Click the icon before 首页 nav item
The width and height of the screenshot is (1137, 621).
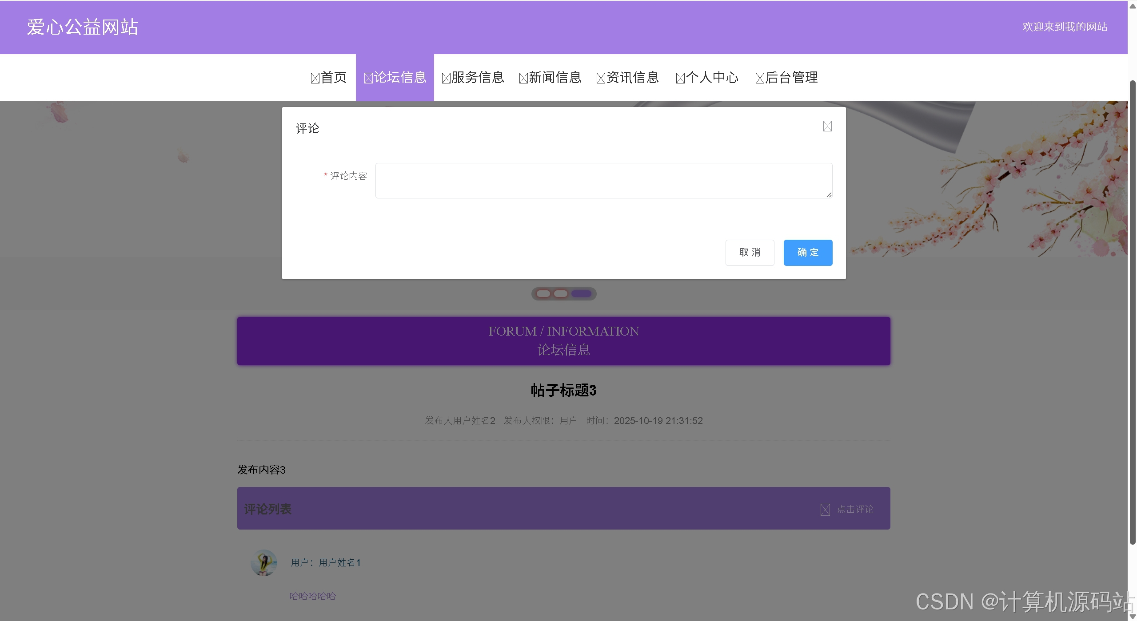coord(315,78)
